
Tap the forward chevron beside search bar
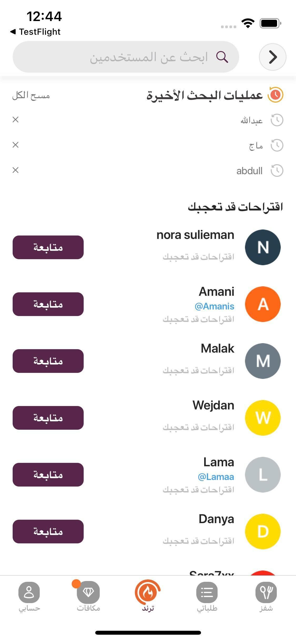273,57
